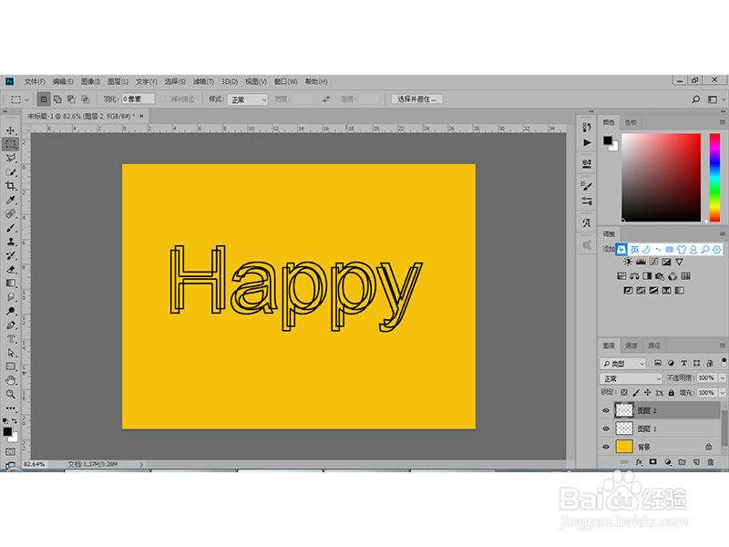Select the Rectangle shape tool
The height and width of the screenshot is (547, 729).
tap(10, 366)
